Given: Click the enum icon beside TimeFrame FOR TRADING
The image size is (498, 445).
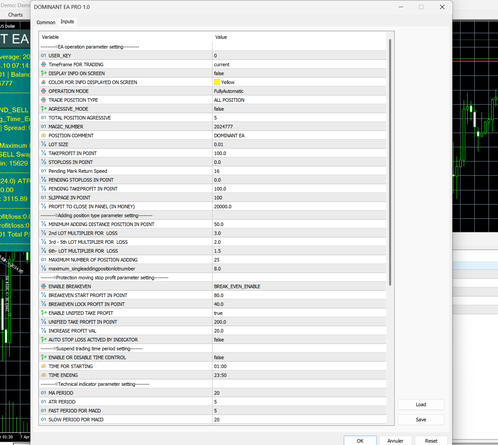Looking at the screenshot, I should tap(44, 64).
